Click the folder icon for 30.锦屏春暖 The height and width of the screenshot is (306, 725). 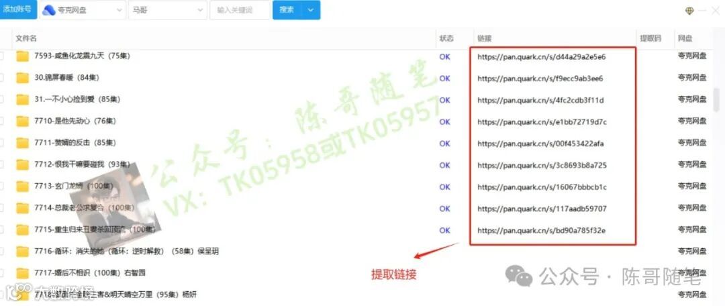(x=22, y=78)
